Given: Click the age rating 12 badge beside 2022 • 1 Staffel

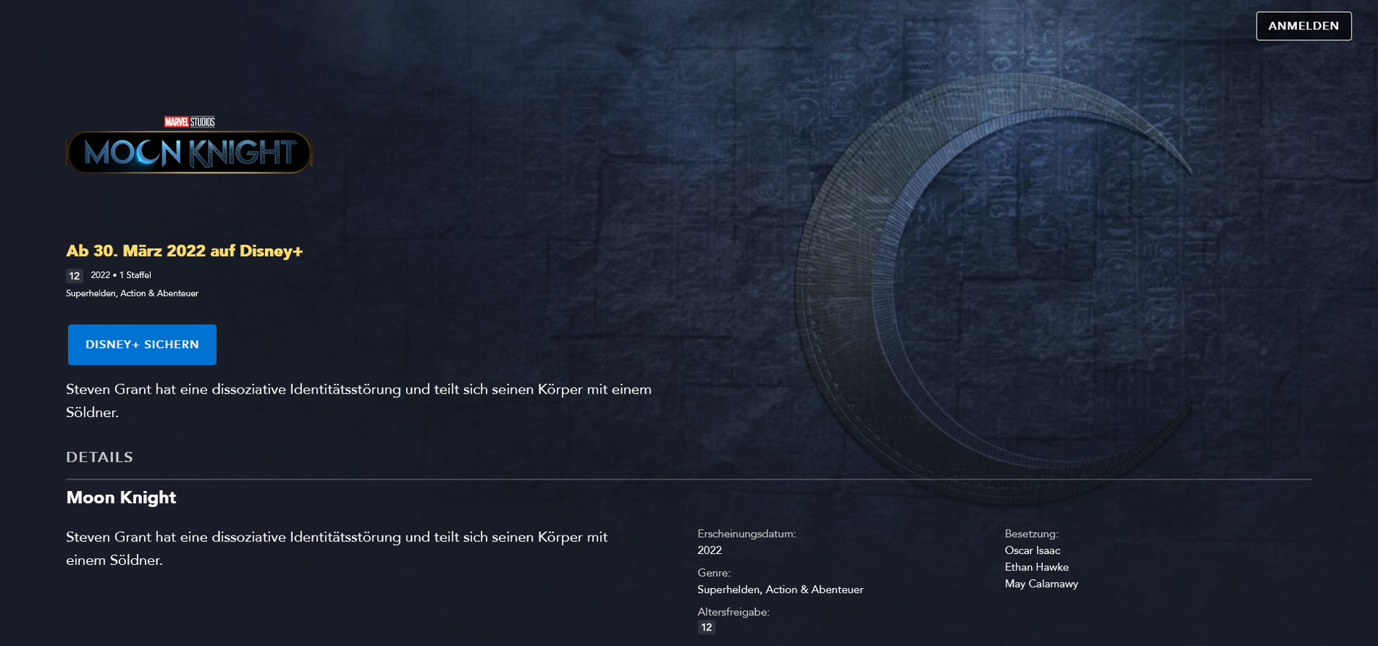Looking at the screenshot, I should point(74,276).
